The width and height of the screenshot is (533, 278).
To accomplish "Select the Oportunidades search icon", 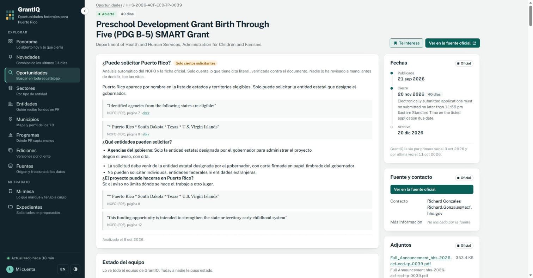I will click(x=11, y=73).
